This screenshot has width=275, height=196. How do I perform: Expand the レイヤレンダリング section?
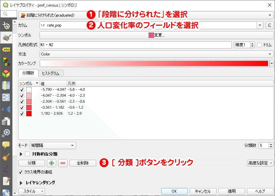[21, 183]
